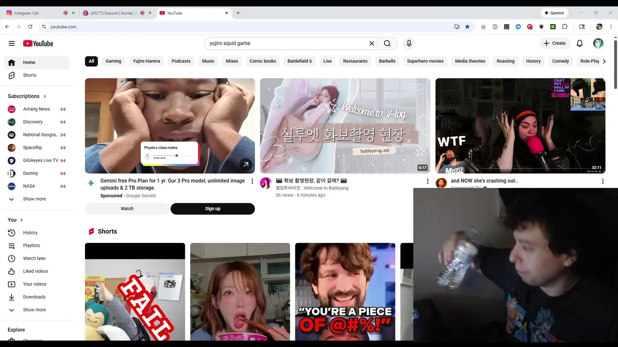Viewport: 618px width, 347px height.
Task: Close the Instagram Call tab
Action: click(x=73, y=13)
